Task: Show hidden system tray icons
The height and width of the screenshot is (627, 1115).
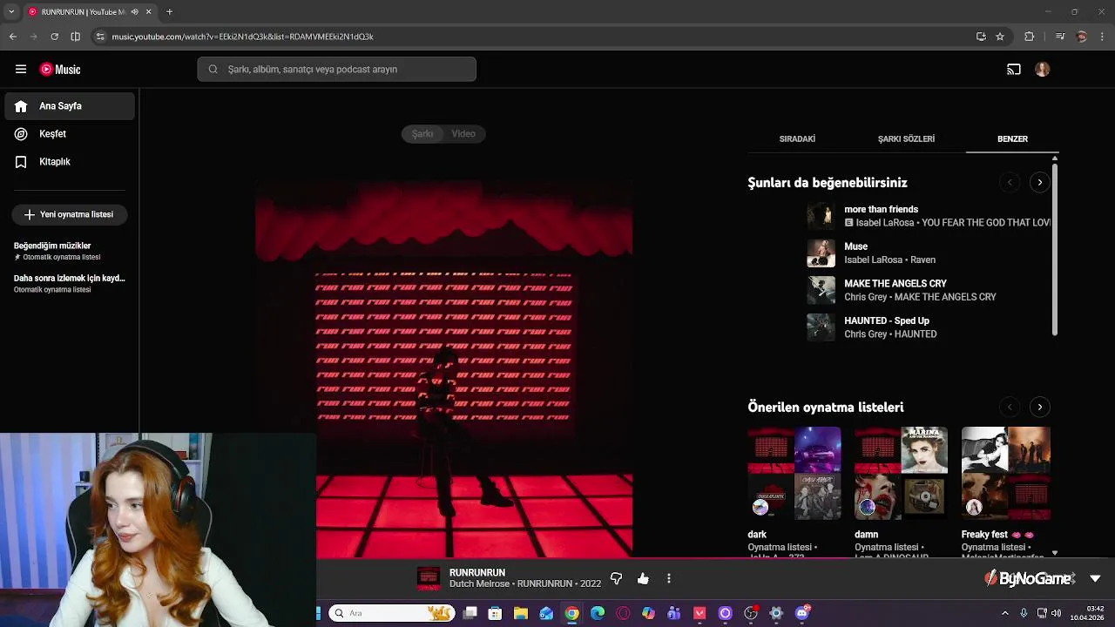Action: coord(1005,613)
